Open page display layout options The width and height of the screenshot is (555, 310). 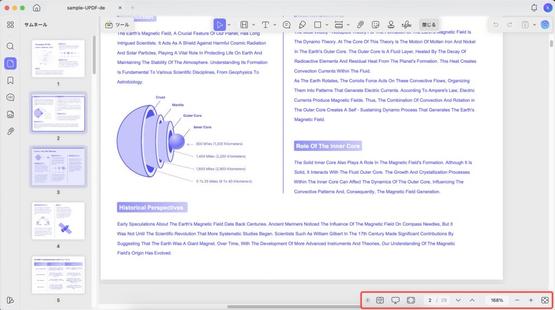(x=380, y=300)
